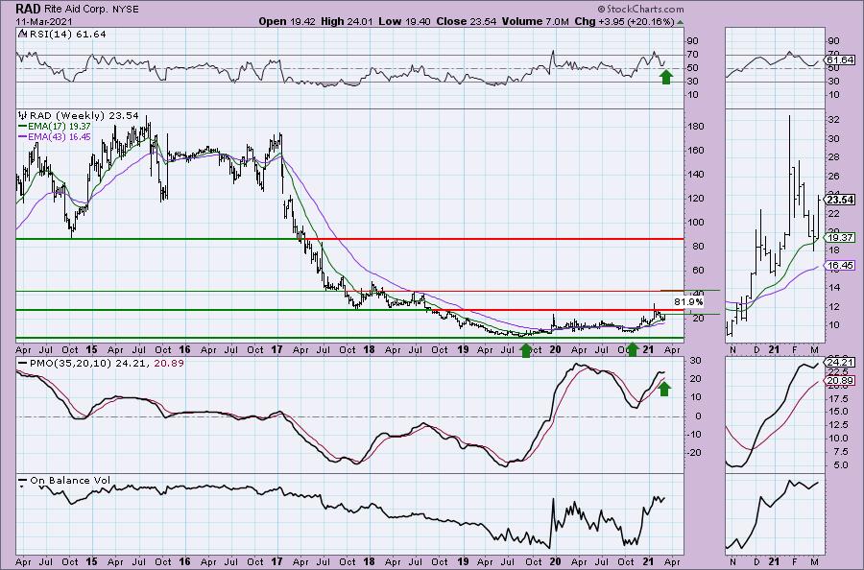
Task: Click the 100 price axis label
Action: [x=696, y=222]
